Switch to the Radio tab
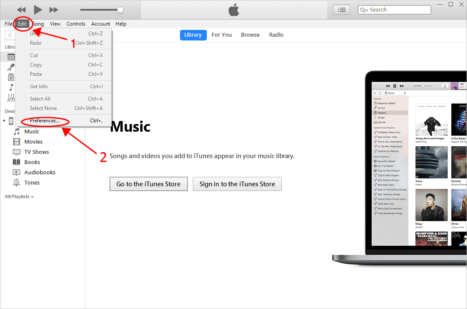Image resolution: width=467 pixels, height=309 pixels. pos(276,35)
